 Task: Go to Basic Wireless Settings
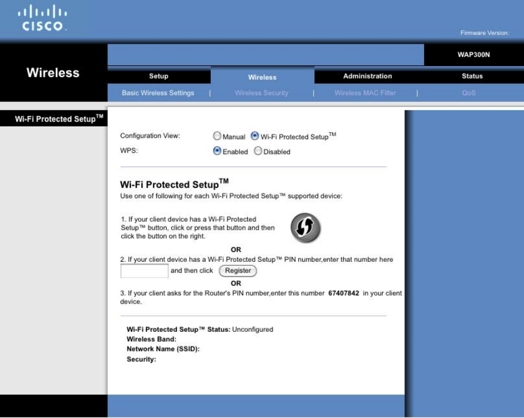[x=158, y=93]
